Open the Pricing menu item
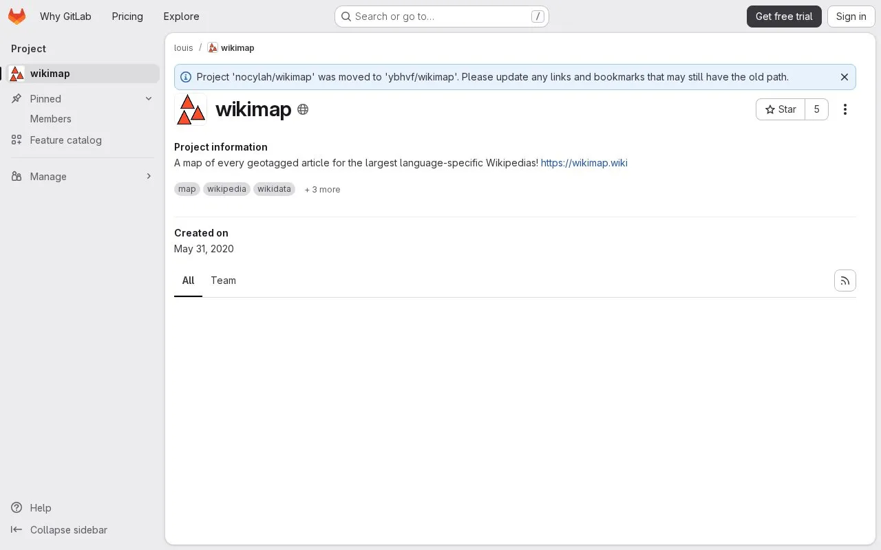 click(127, 16)
